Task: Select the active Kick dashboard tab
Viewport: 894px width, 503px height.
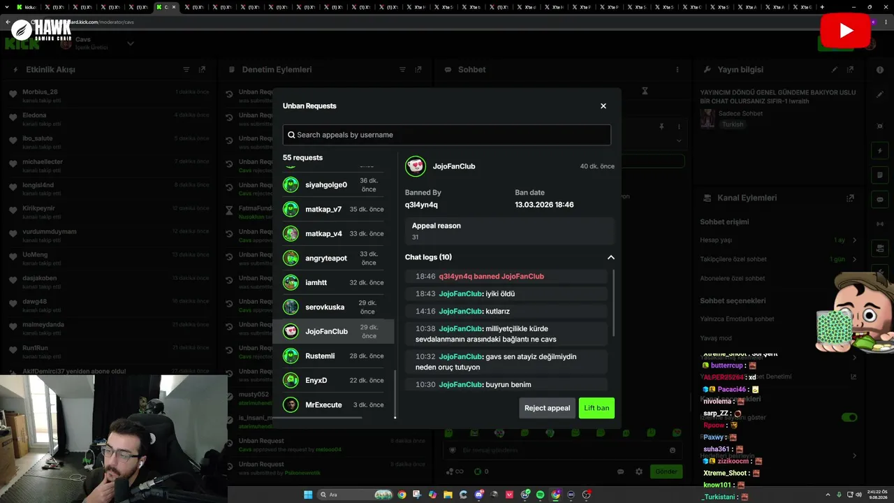Action: click(x=167, y=7)
